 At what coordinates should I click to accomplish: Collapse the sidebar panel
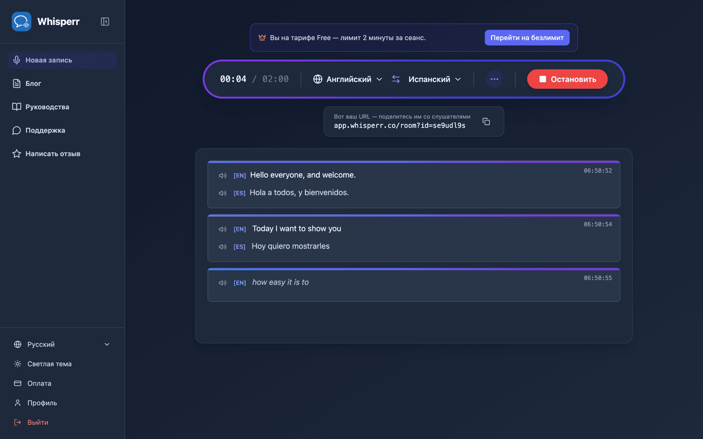pyautogui.click(x=105, y=22)
